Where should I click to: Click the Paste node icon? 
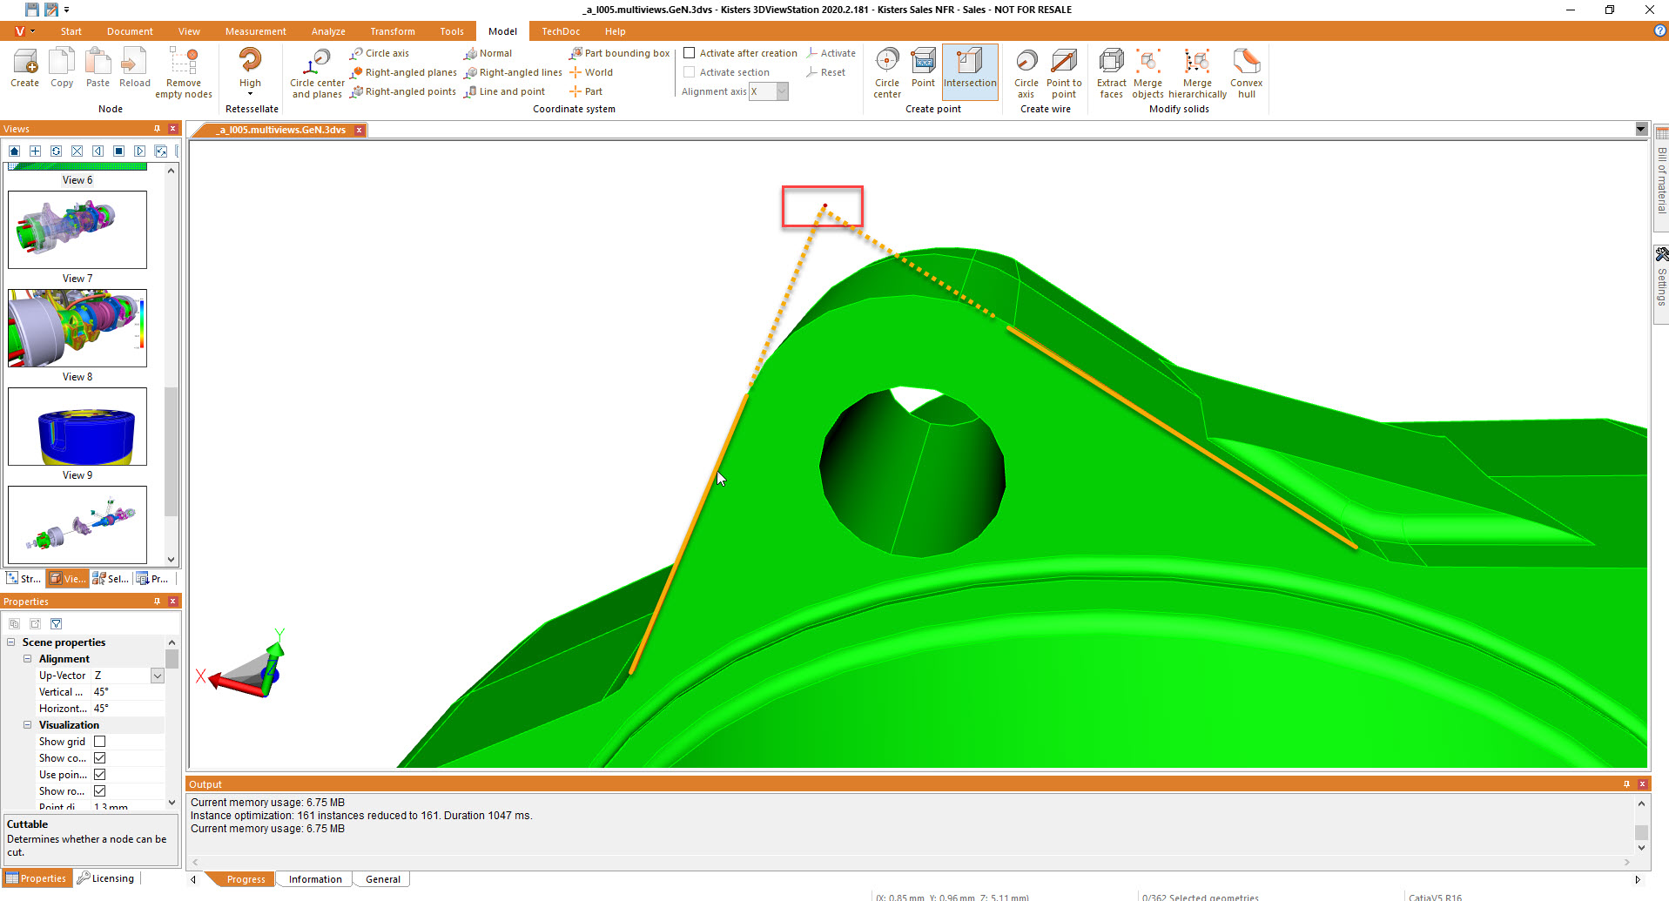[98, 68]
